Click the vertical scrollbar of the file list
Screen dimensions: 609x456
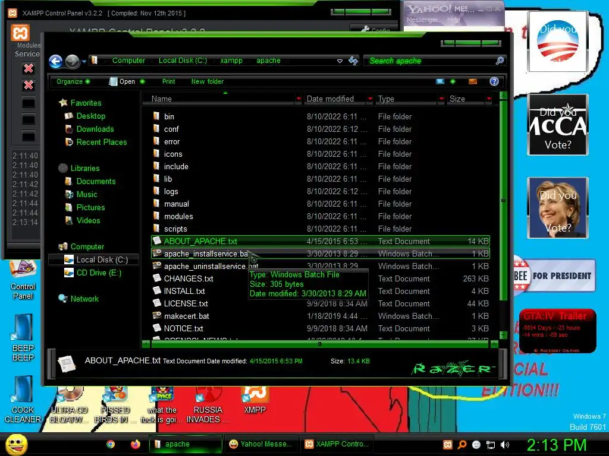point(503,201)
